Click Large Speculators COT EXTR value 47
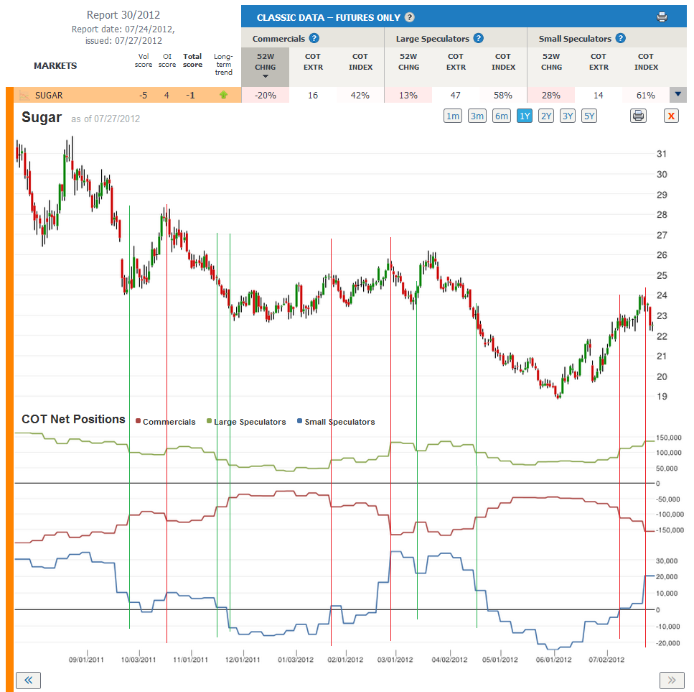Screen dimensions: 694x692 (x=456, y=96)
